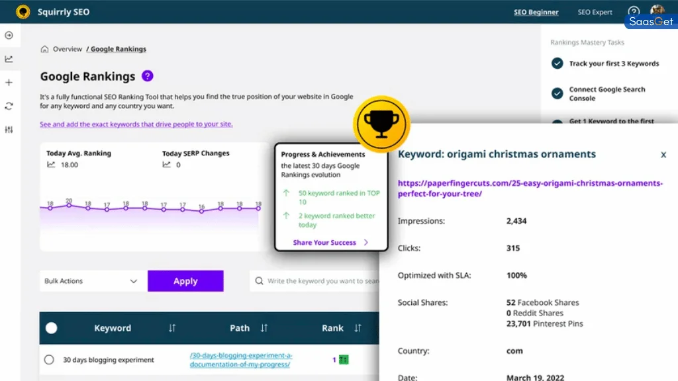The width and height of the screenshot is (678, 381).
Task: Click the Connect Google Search Console checkmark
Action: pyautogui.click(x=557, y=93)
